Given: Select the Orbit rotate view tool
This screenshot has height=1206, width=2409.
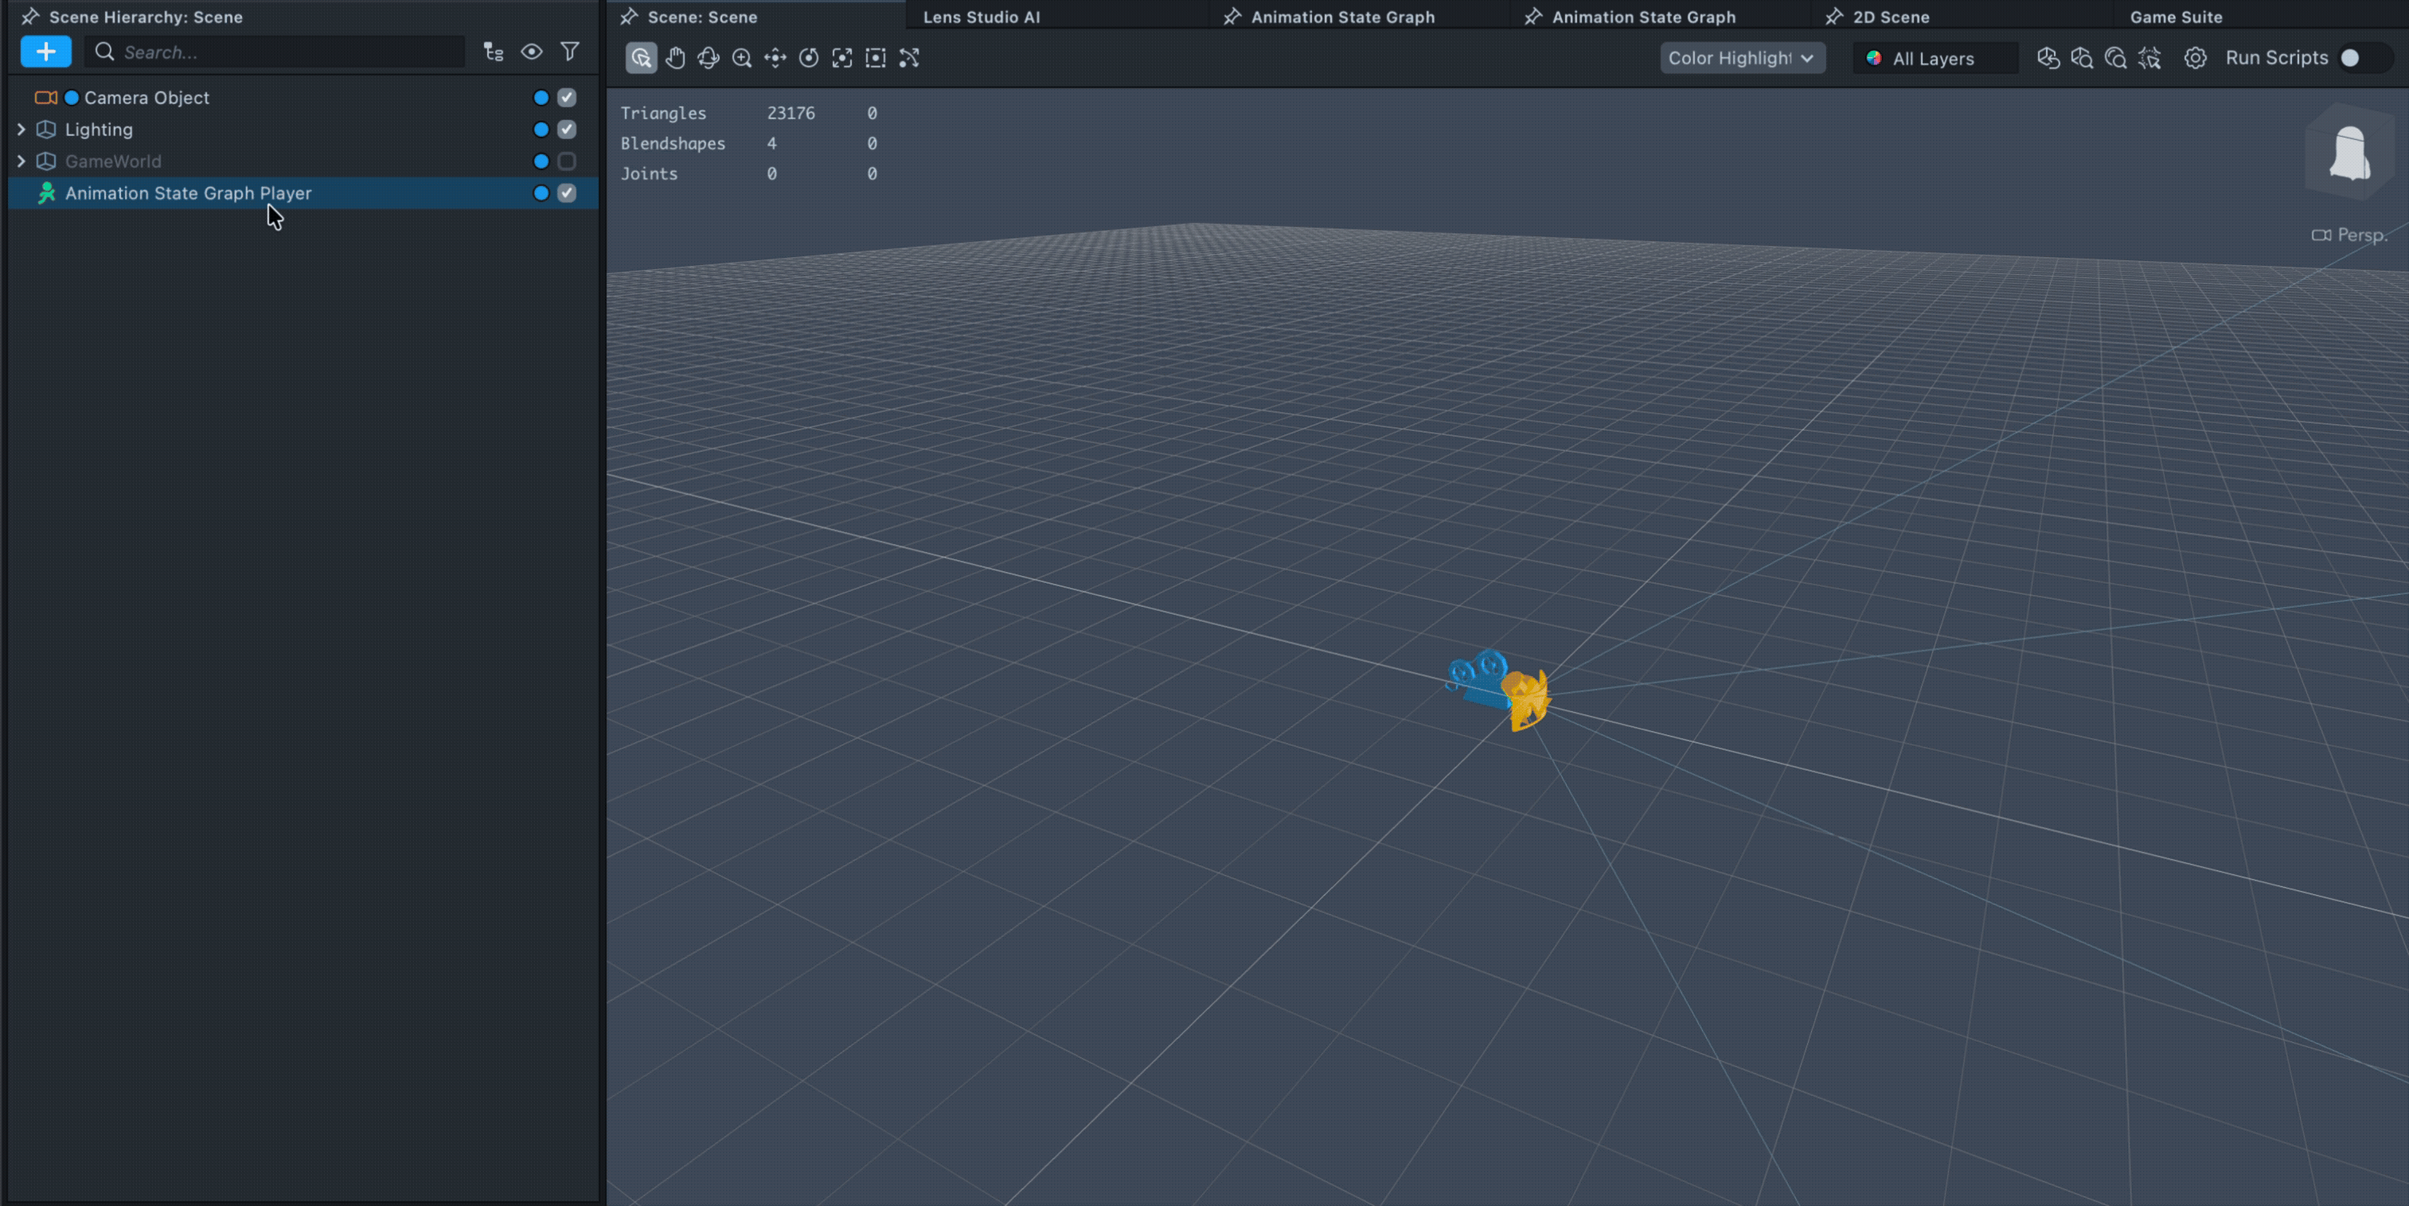Looking at the screenshot, I should (x=708, y=58).
